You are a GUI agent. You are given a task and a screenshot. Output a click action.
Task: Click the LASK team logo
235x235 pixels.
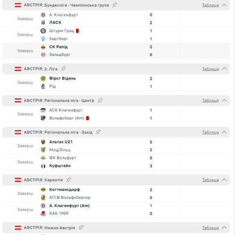click(43, 23)
